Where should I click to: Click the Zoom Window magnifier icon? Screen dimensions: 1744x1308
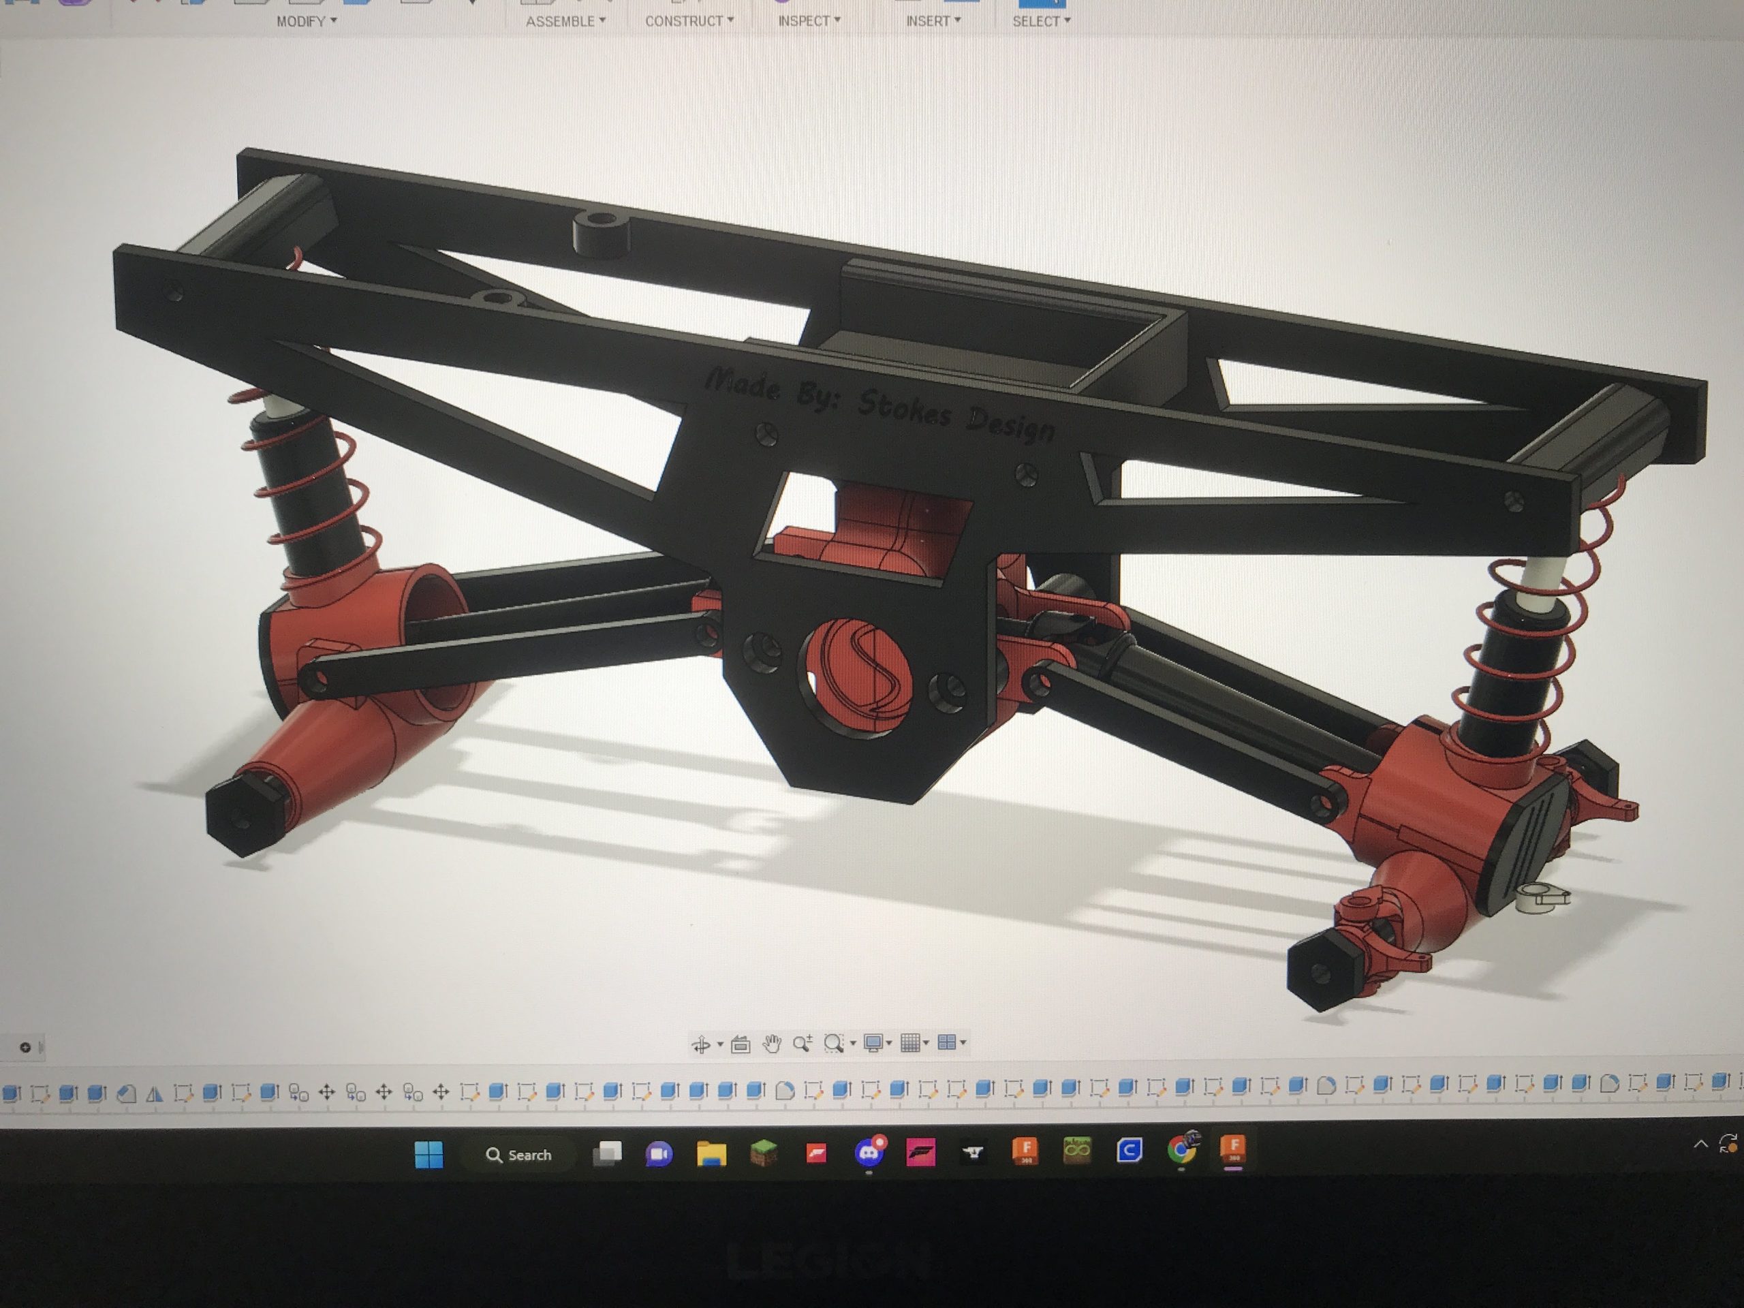tap(832, 1043)
